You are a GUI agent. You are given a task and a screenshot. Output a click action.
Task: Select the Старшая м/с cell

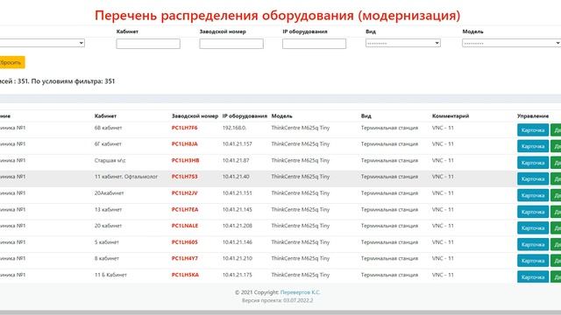[110, 160]
